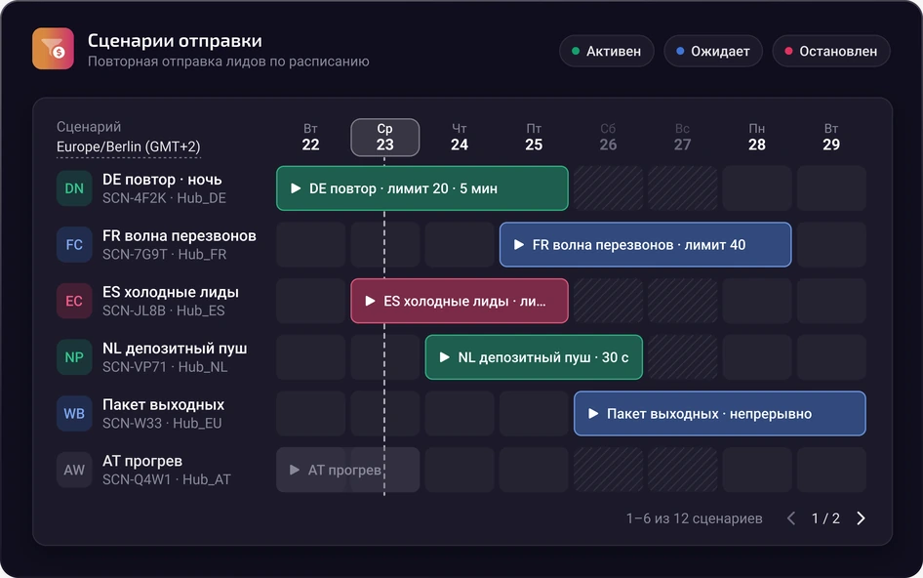Click the SCN-W33 · Hub_EU identifier
Screen dimensions: 923x578
(x=162, y=423)
